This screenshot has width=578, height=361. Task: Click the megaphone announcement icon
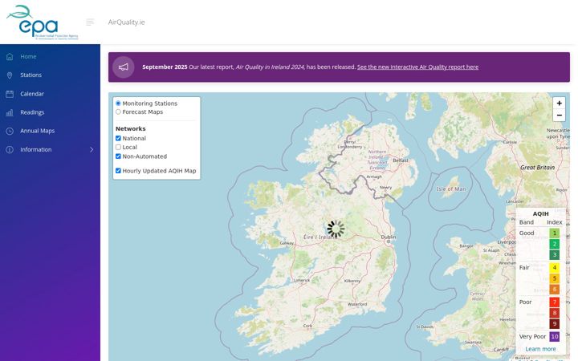point(123,67)
